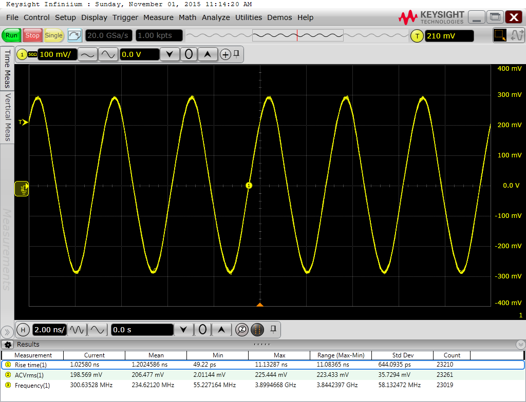Click the larger sine vertical scale icon
Screen dimensions: 526x402
click(108, 54)
